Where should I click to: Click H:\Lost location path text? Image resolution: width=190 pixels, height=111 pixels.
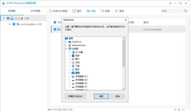pos(152,30)
